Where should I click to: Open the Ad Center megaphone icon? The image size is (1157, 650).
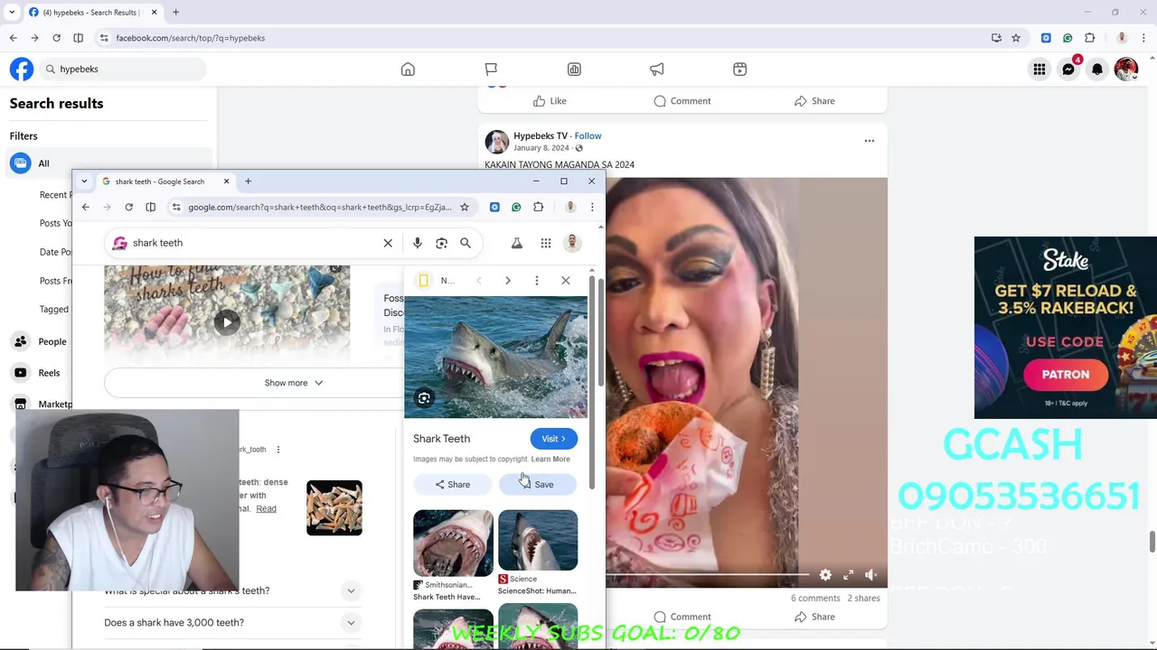657,70
